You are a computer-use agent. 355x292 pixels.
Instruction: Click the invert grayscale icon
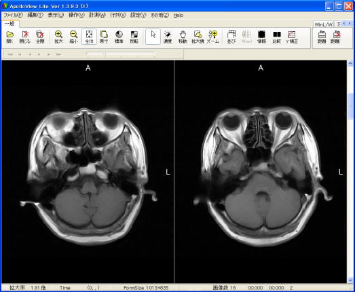134,37
